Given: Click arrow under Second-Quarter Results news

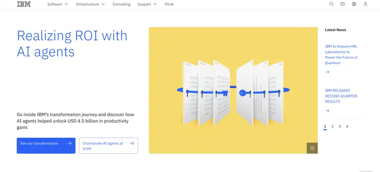Looking at the screenshot, I should pos(327,111).
